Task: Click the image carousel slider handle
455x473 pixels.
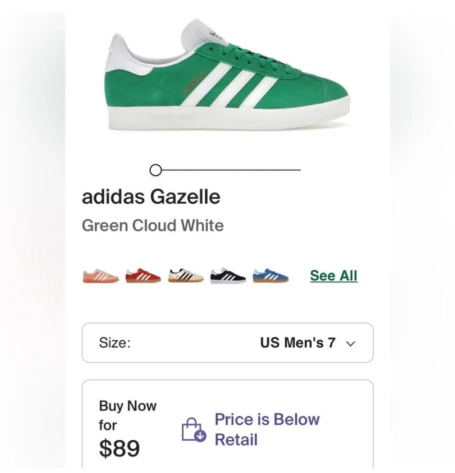Action: tap(155, 170)
